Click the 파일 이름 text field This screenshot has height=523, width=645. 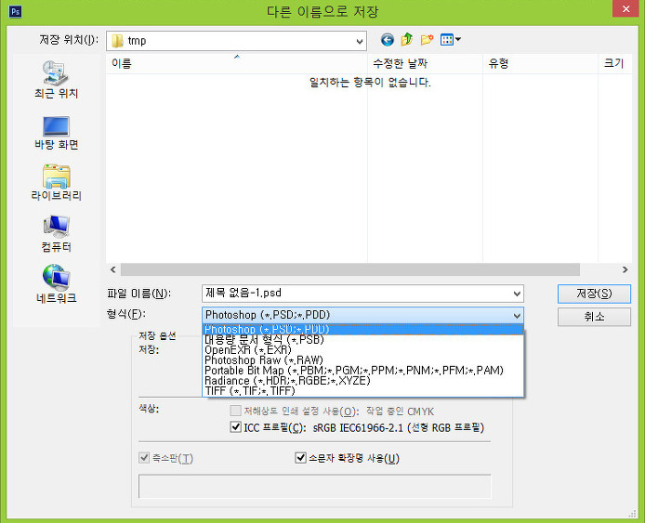[357, 294]
